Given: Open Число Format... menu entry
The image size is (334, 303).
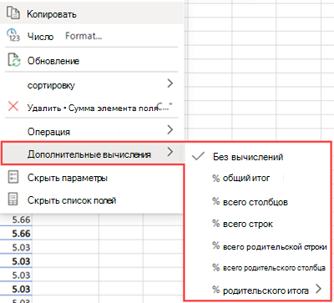Looking at the screenshot, I should tap(92, 36).
